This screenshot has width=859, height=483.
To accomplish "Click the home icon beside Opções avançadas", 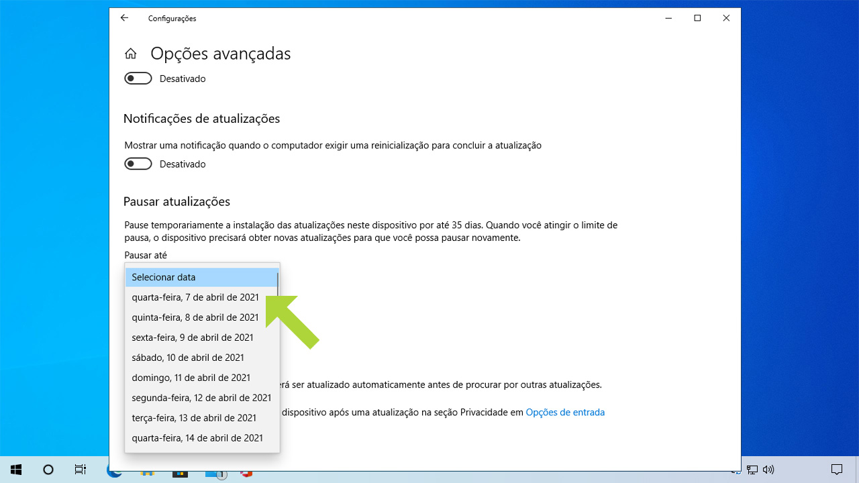I will 131,54.
